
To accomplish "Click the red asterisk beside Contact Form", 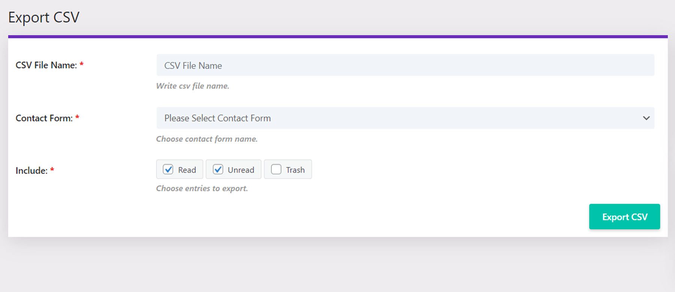I will coord(77,118).
